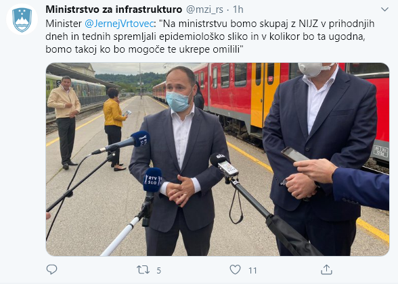The width and height of the screenshot is (398, 285).
Task: Open the 1h tweet timestamp
Action: 238,9
